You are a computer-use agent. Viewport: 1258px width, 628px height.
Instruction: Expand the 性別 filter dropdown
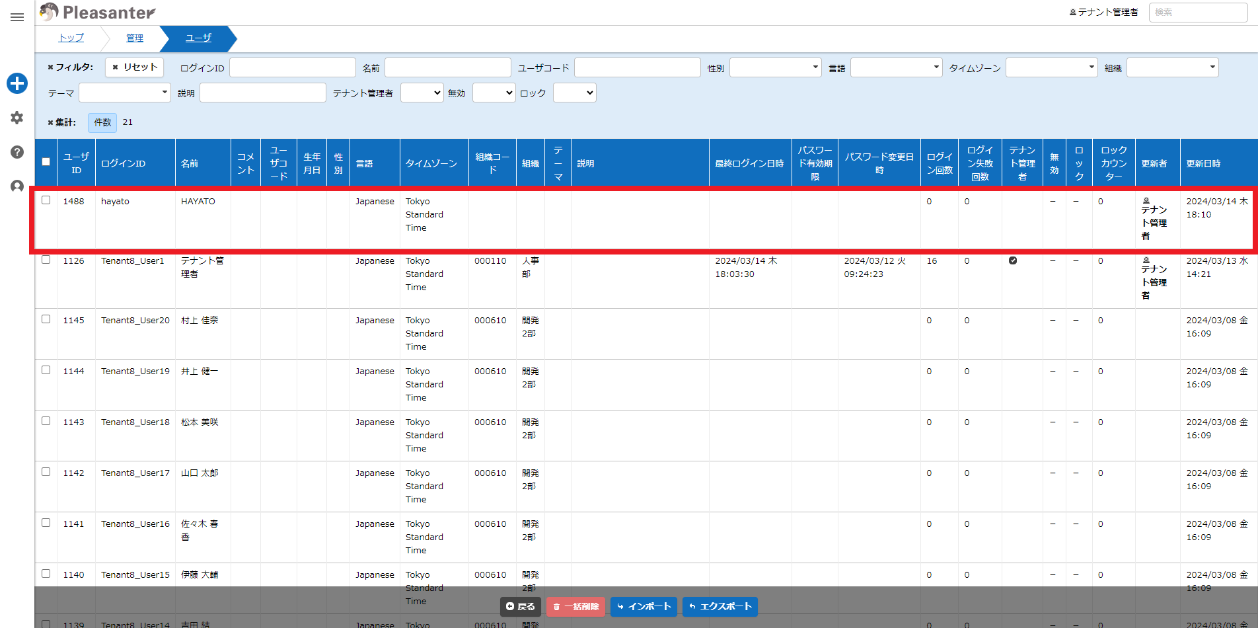click(x=776, y=67)
